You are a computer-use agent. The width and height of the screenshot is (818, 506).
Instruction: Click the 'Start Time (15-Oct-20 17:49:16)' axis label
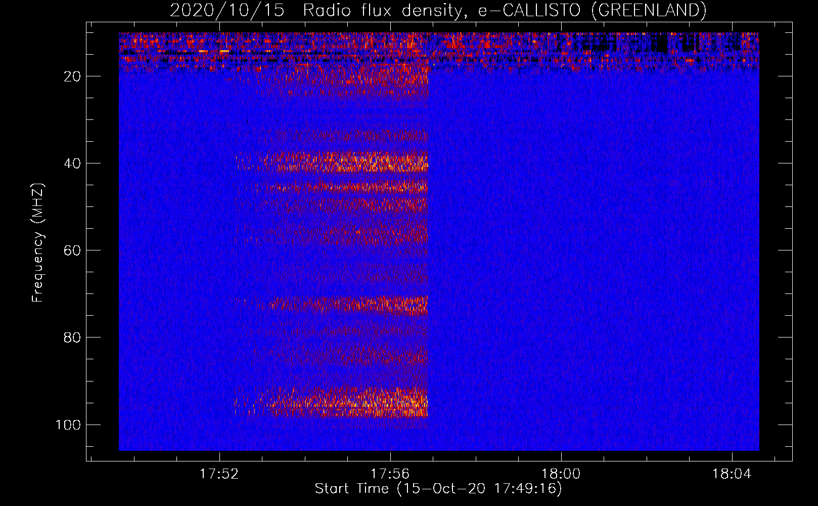[438, 489]
